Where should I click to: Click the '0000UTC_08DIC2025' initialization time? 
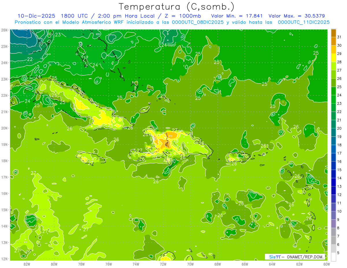point(198,22)
